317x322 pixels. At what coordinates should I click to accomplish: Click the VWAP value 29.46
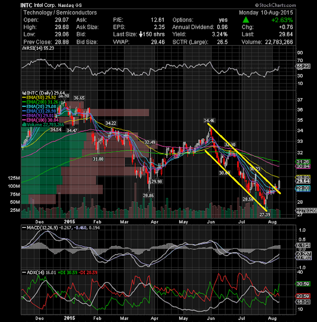point(158,42)
